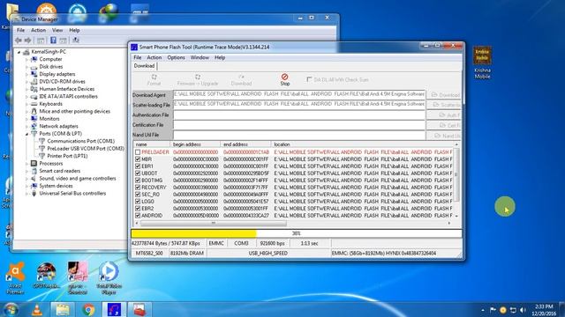The width and height of the screenshot is (565, 317).
Task: Expand Keyboards node
Action: tap(26, 104)
